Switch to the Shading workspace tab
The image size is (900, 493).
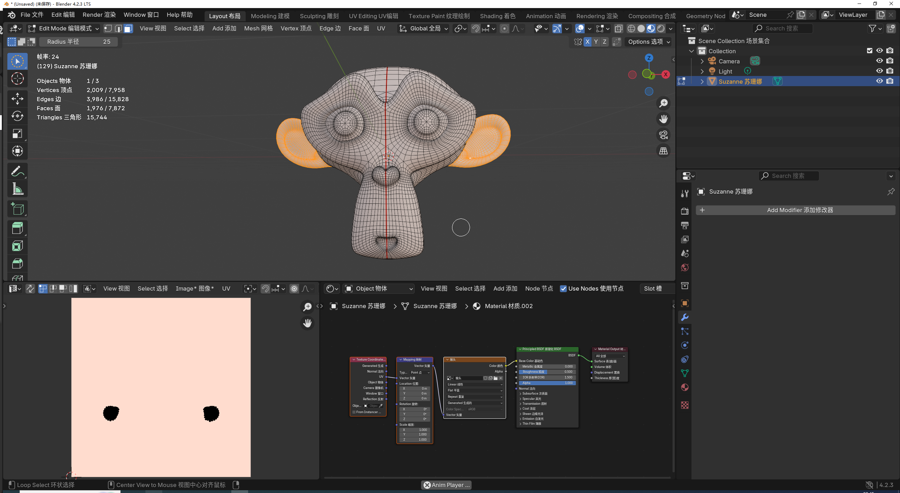click(498, 16)
